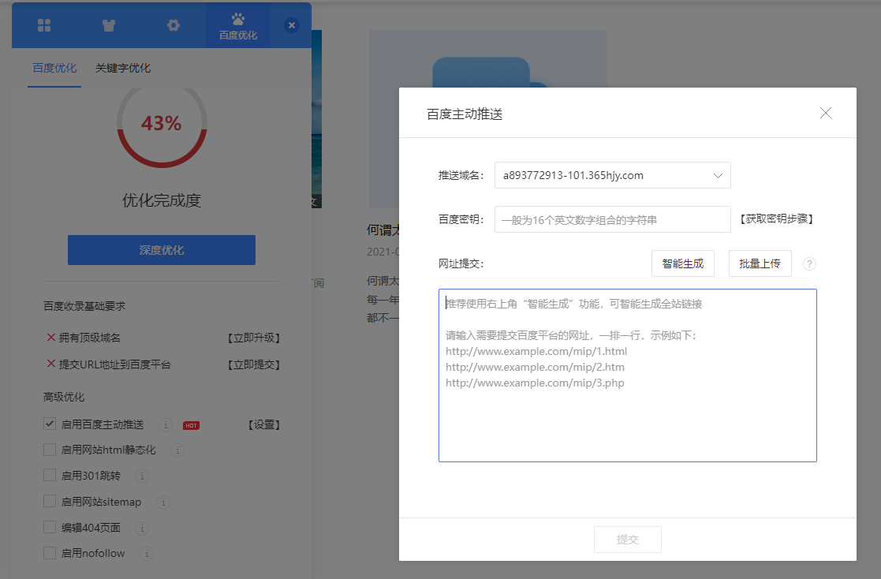Click the 百度主动推送 dialog title

465,114
